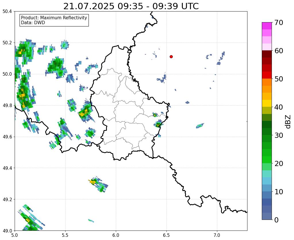294x240 pixels.
Task: Click the 49.0 latitude axis label
Action: click(x=7, y=231)
